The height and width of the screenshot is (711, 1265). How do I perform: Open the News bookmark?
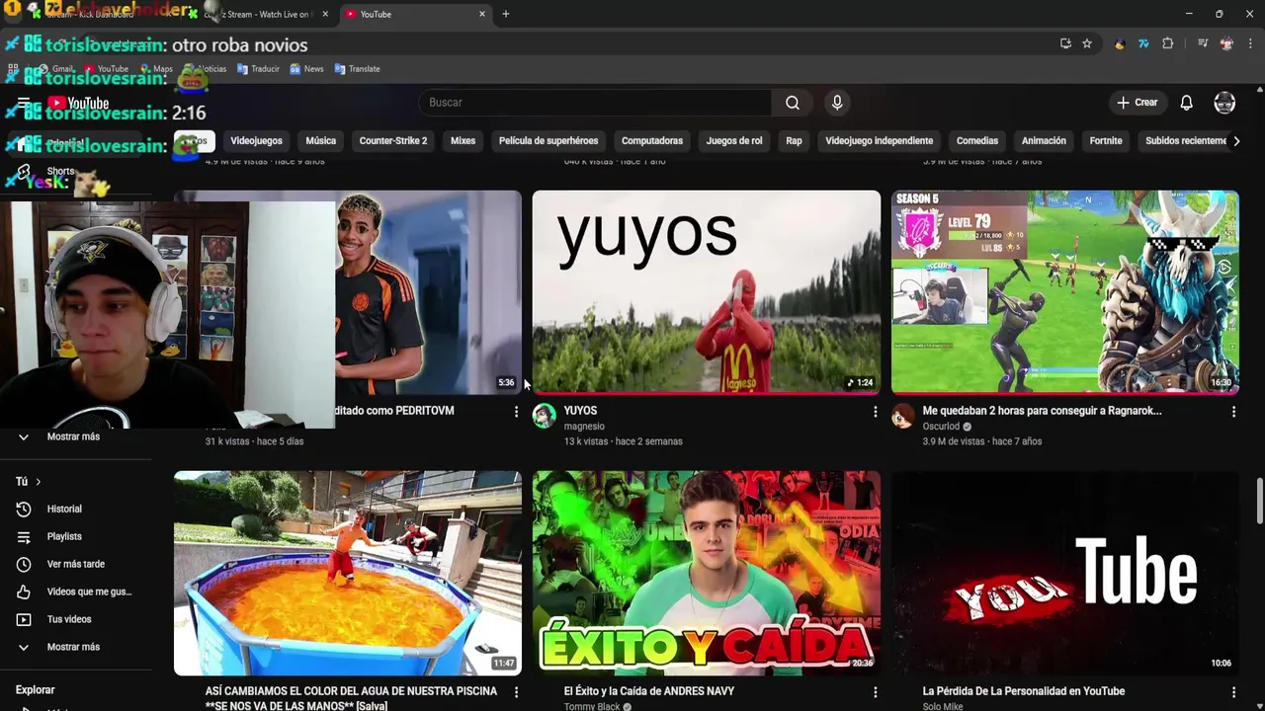click(x=306, y=69)
